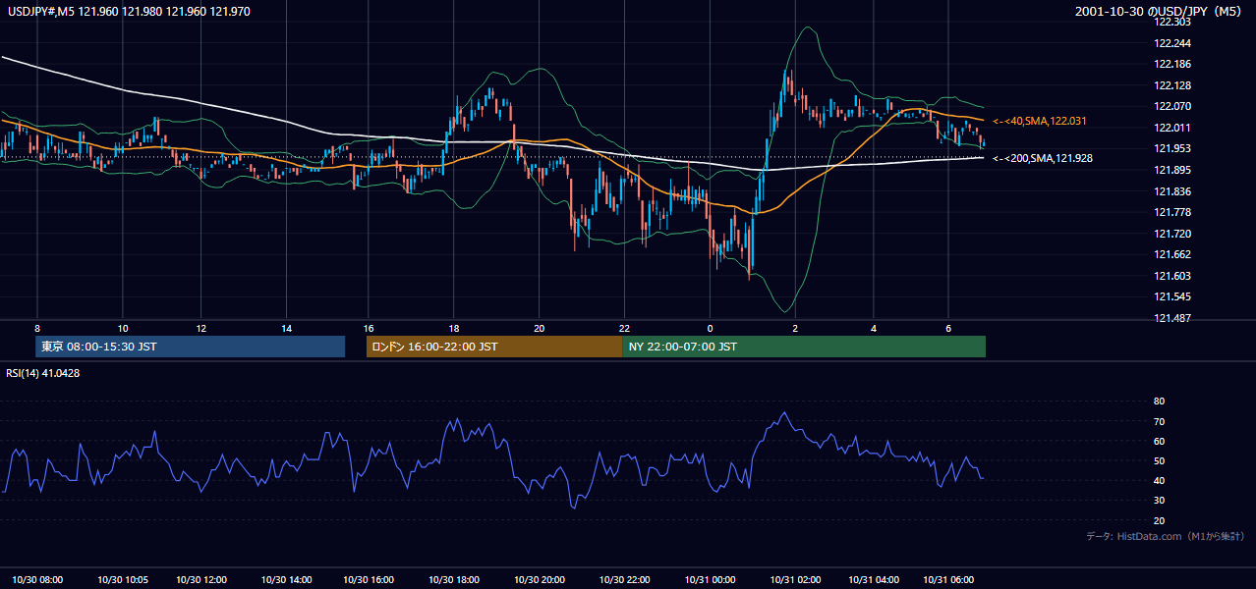Image resolution: width=1256 pixels, height=589 pixels.
Task: Click bottom time label 10/30 16:00
Action: [370, 580]
